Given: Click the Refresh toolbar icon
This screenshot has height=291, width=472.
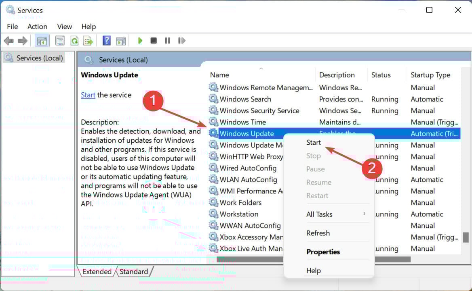Looking at the screenshot, I should [x=74, y=41].
